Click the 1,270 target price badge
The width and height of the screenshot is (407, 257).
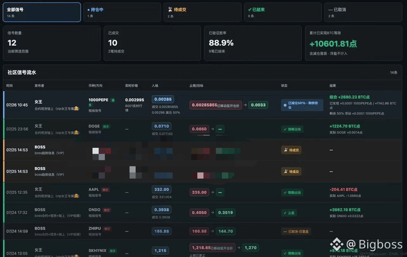click(250, 248)
